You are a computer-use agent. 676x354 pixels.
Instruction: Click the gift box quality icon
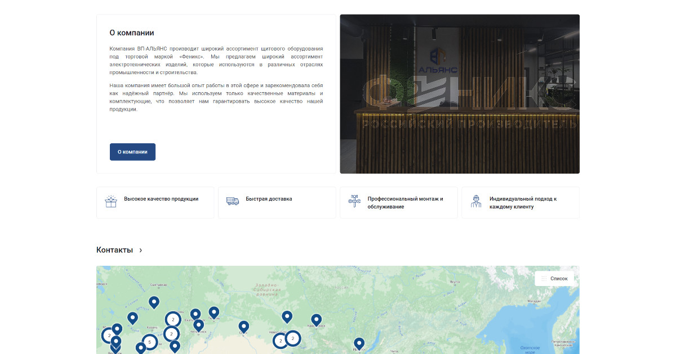click(111, 202)
